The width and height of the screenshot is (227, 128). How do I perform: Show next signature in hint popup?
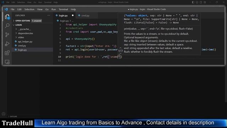(120, 53)
